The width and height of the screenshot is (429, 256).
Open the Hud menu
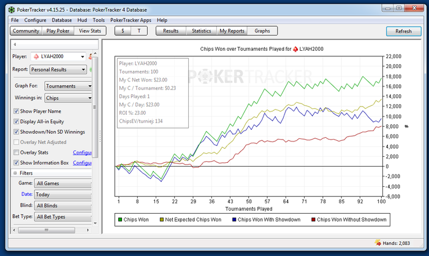click(x=82, y=20)
